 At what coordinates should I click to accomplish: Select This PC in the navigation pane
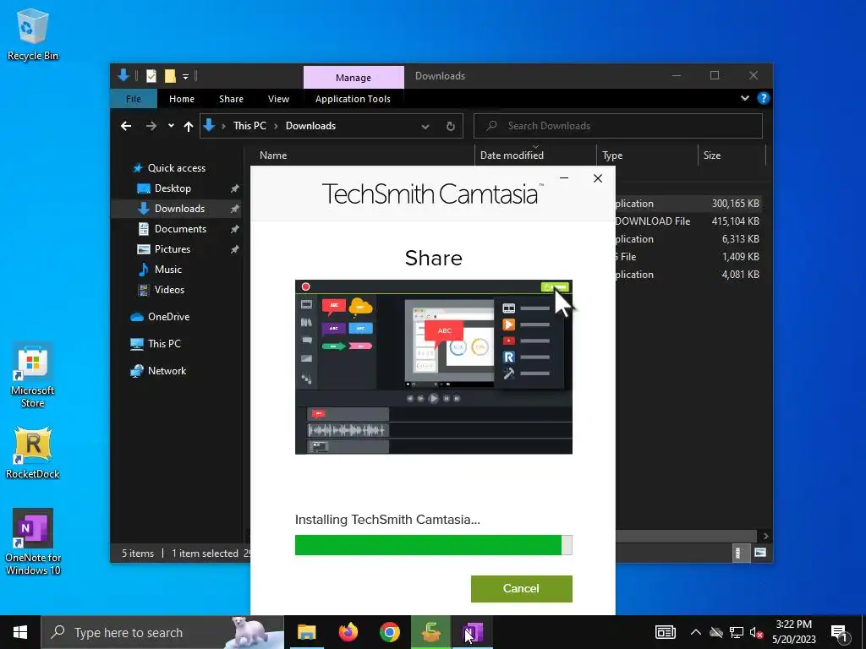coord(164,344)
